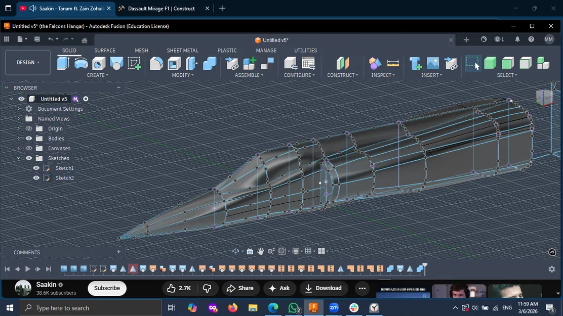Toggle visibility of Sketch1
This screenshot has height=316, width=563.
click(x=36, y=168)
